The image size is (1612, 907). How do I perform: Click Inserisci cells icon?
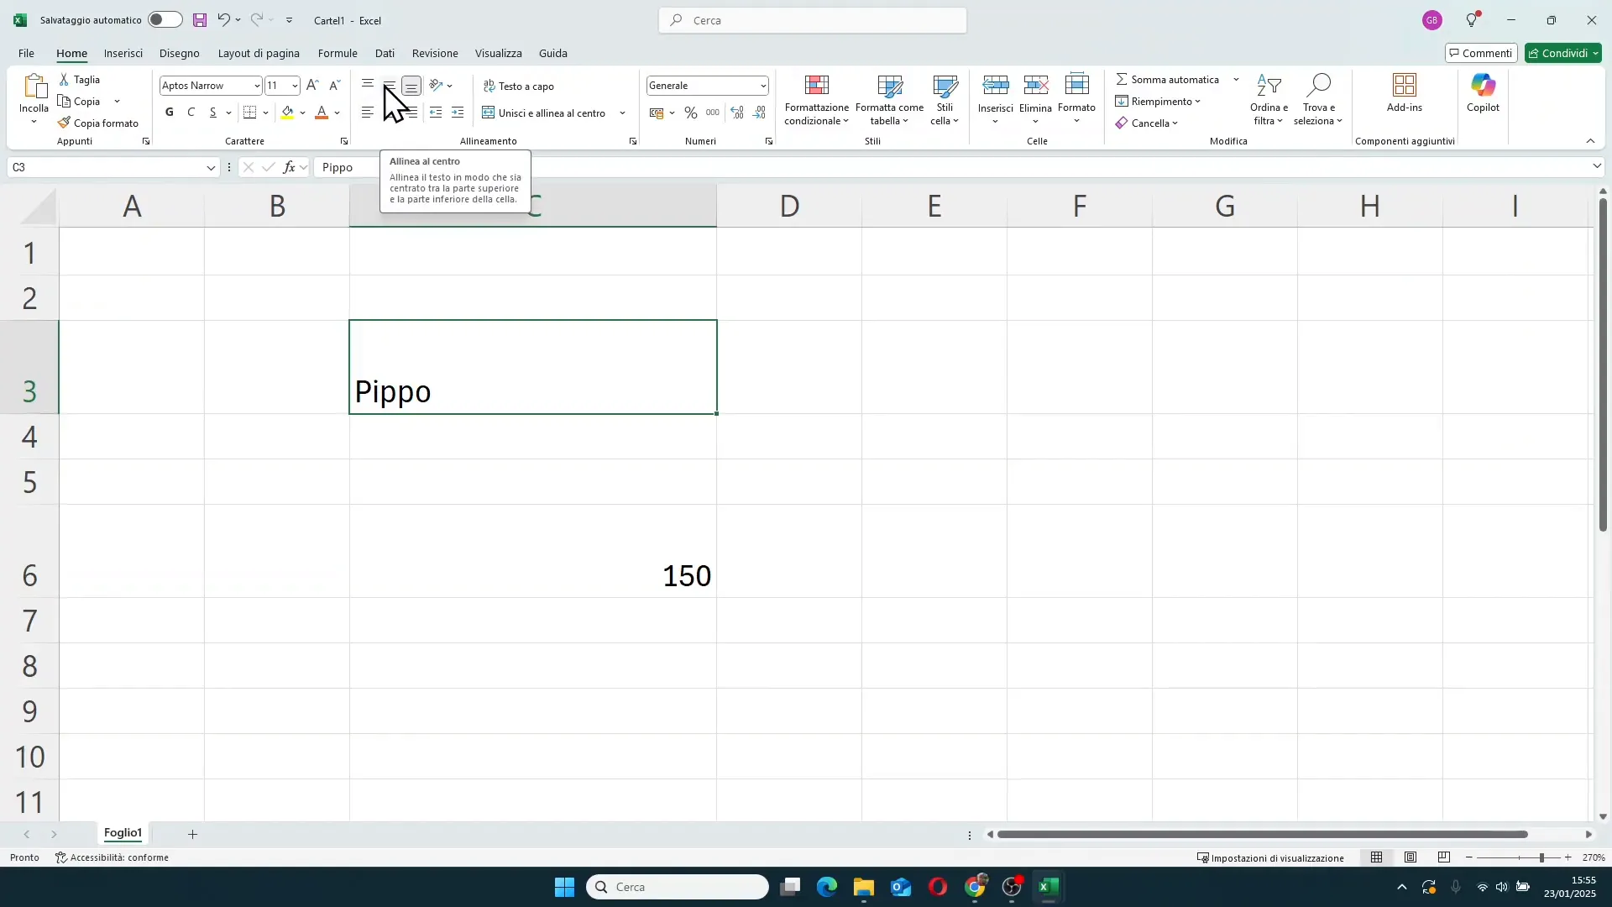996,86
